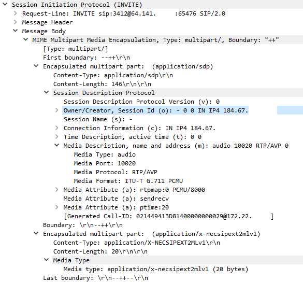Select Connection Information (c) IN IP4 line
The height and width of the screenshot is (282, 303).
(x=139, y=128)
